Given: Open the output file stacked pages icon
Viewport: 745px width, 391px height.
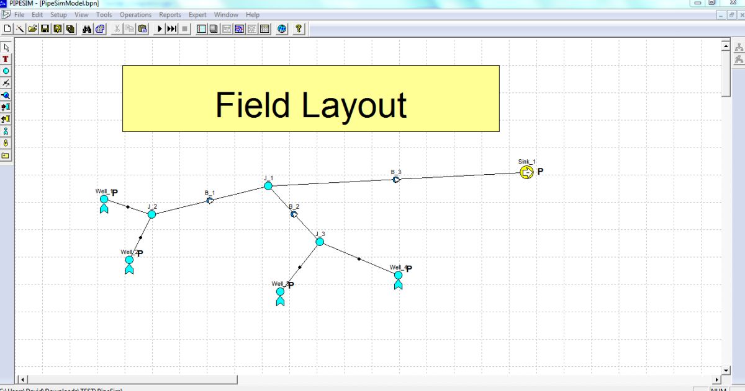Looking at the screenshot, I should 214,29.
